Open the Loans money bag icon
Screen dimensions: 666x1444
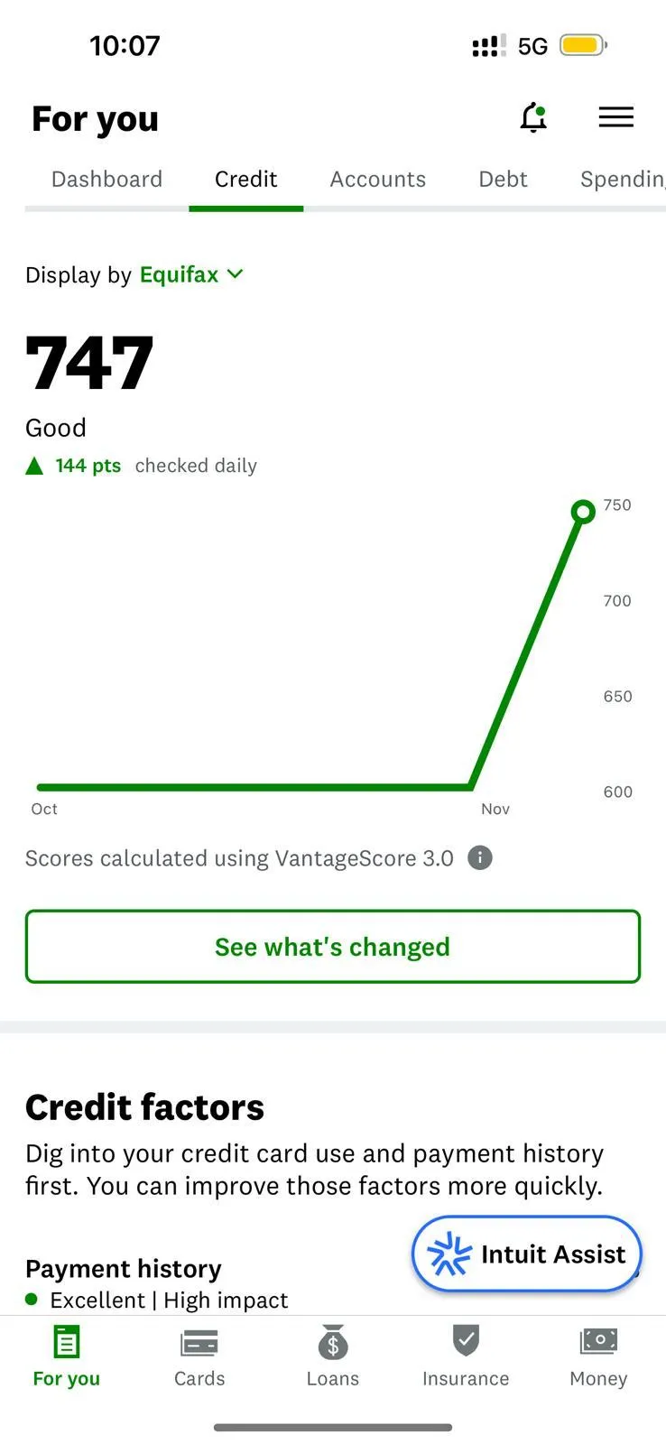pyautogui.click(x=332, y=1343)
